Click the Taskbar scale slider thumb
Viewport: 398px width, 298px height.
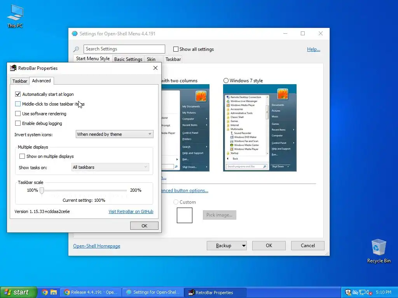(x=42, y=191)
